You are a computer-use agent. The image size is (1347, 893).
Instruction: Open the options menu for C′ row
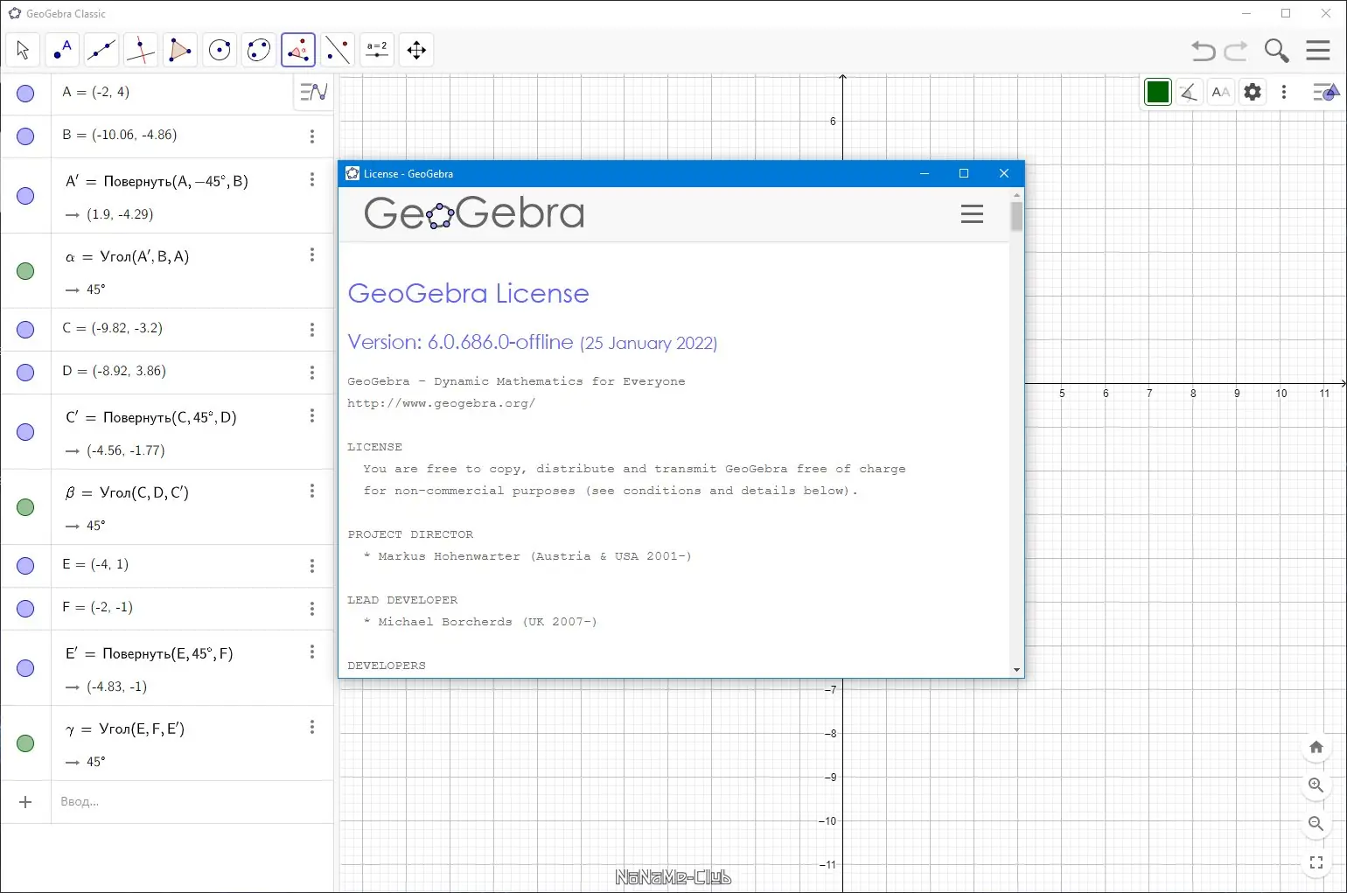pos(312,415)
